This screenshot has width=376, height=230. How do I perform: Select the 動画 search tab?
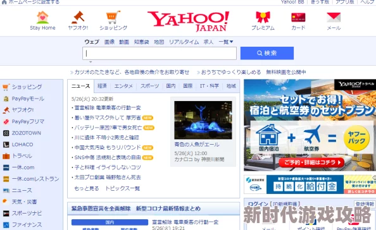coord(124,42)
